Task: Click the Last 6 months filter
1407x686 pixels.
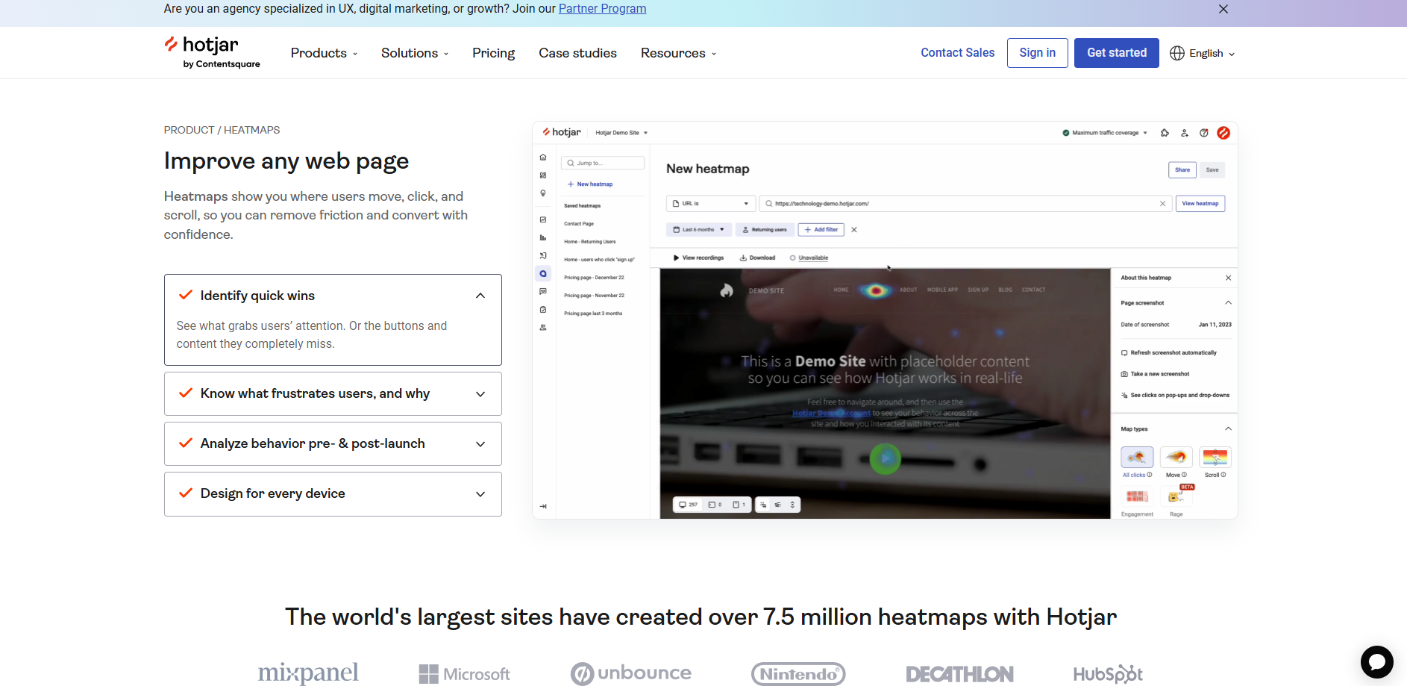Action: pos(698,230)
